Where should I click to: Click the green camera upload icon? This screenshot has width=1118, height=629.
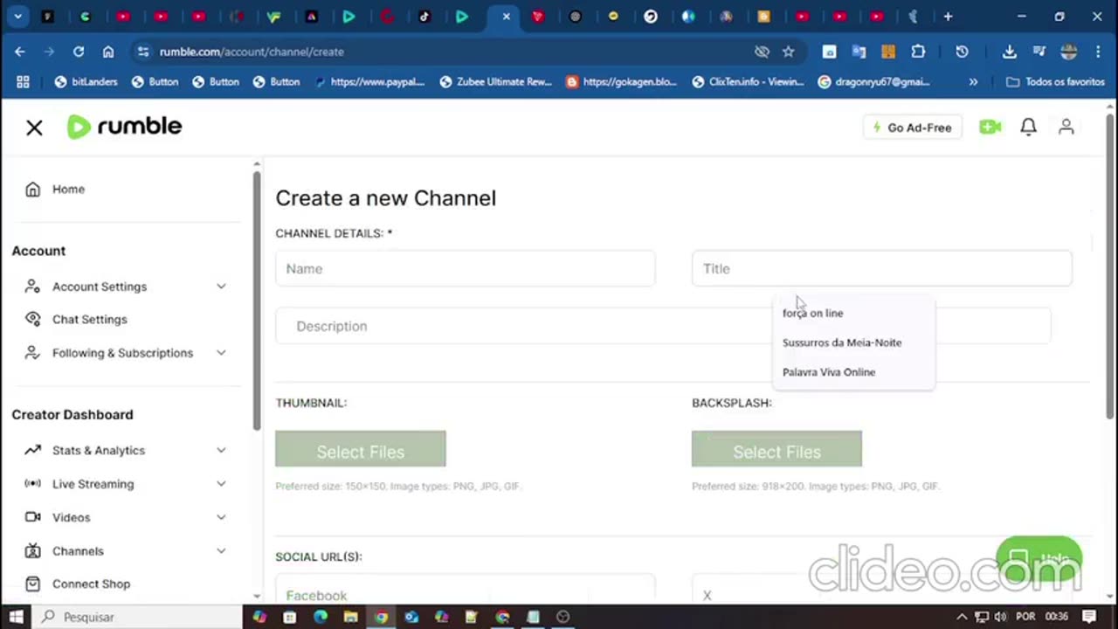click(x=990, y=128)
